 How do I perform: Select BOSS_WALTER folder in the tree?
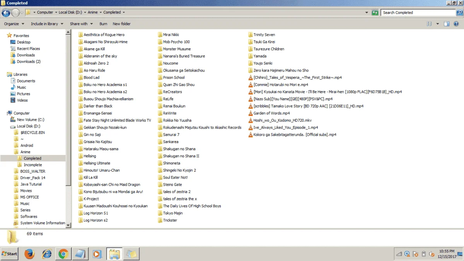pyautogui.click(x=32, y=171)
